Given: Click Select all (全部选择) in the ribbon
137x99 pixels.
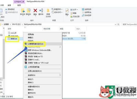Looking at the screenshot, I should [87, 9].
